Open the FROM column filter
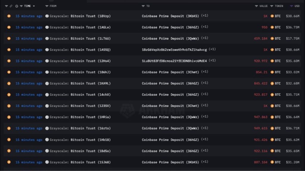This screenshot has width=305, height=171. tap(47, 6)
